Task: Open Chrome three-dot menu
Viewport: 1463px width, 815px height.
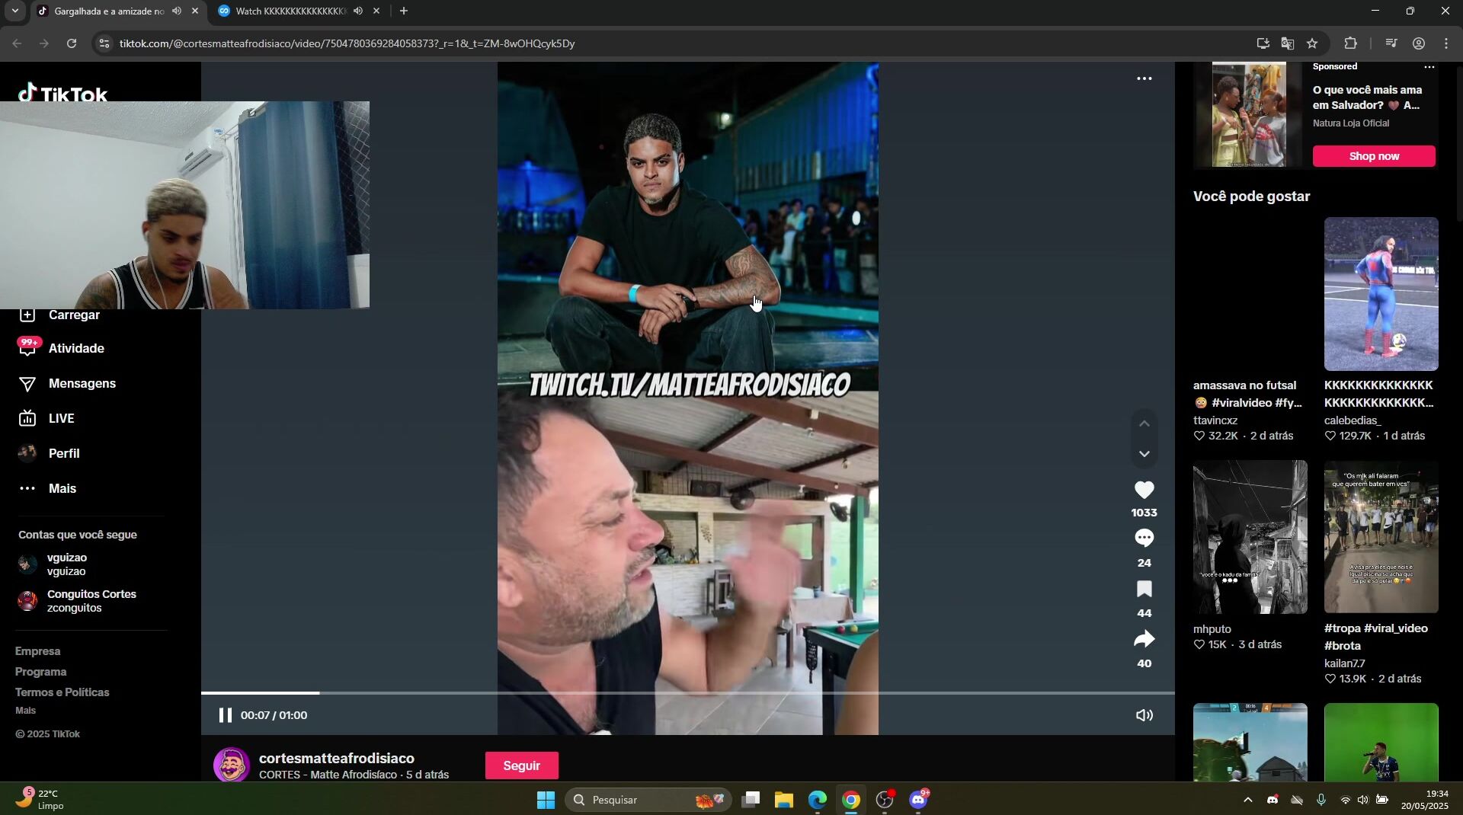Action: (1446, 43)
